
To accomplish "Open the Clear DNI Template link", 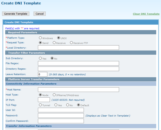I will (146, 14).
